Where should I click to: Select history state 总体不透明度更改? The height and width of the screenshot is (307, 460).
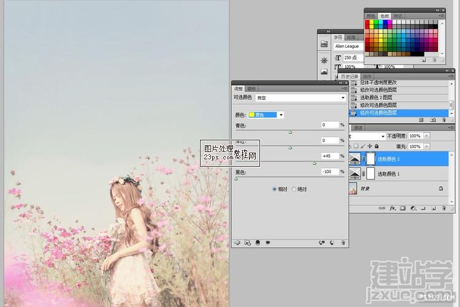(x=399, y=83)
